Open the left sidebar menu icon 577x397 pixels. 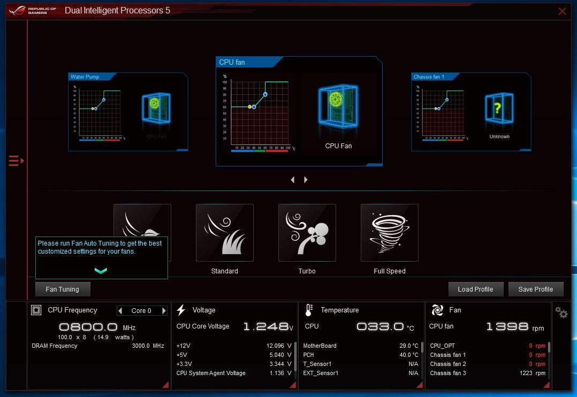(16, 161)
